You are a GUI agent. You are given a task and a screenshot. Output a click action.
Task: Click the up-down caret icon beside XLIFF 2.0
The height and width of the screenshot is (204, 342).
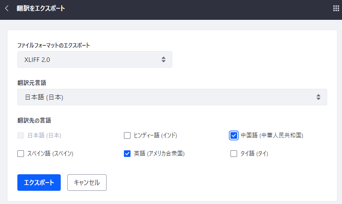point(164,59)
